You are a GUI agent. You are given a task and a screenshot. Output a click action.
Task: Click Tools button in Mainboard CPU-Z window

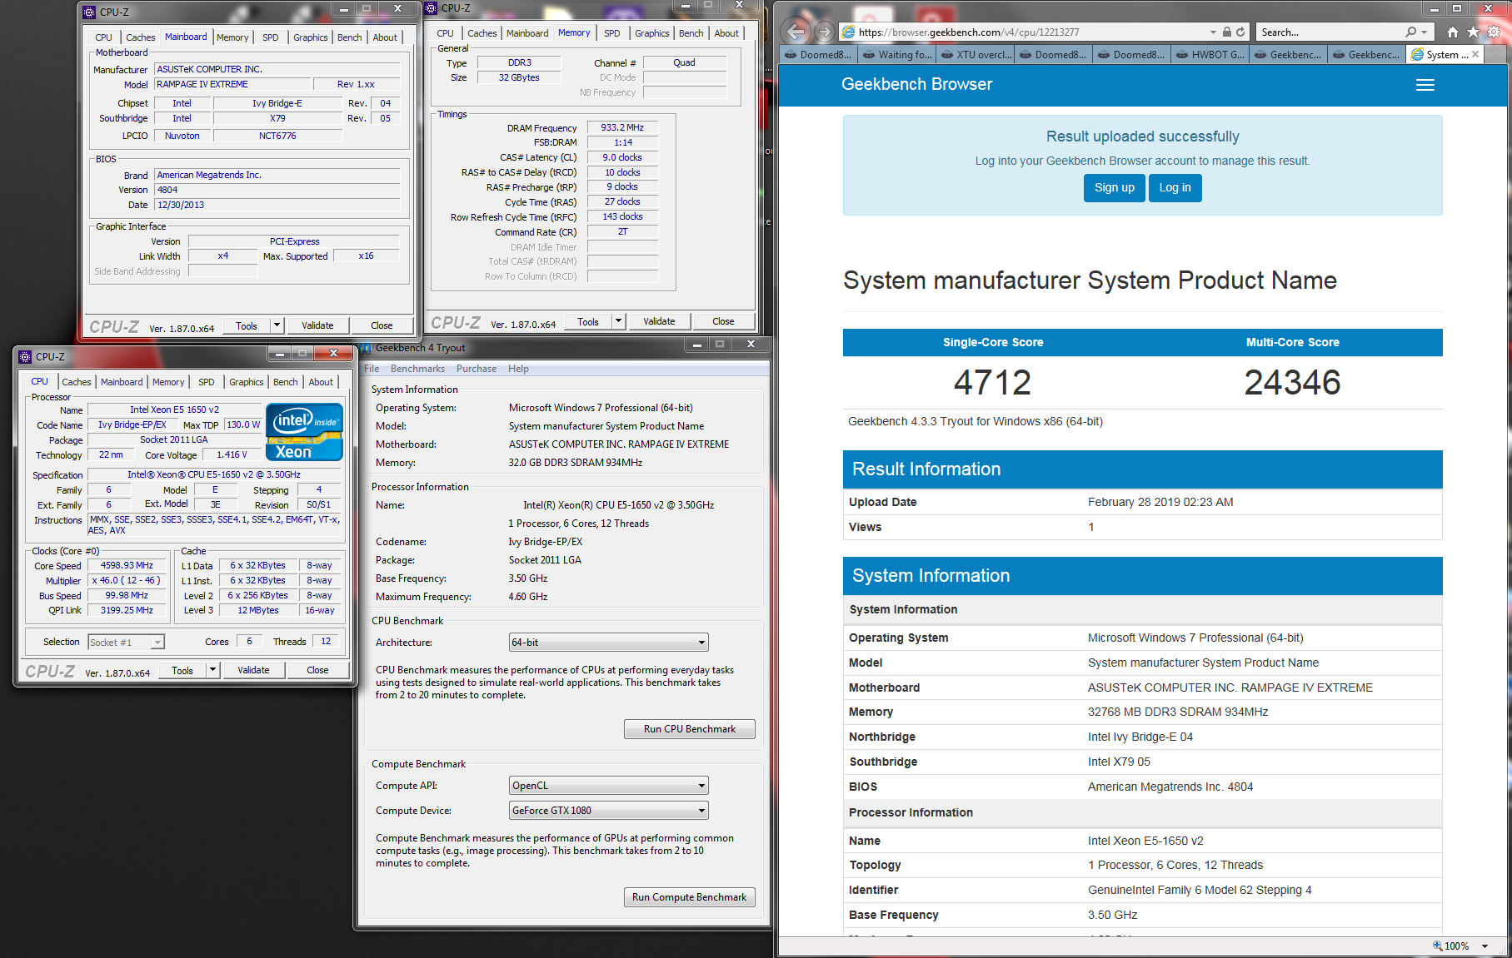tap(247, 325)
